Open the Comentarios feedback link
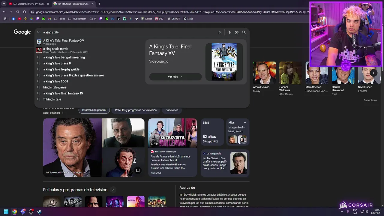This screenshot has width=384, height=216. 370,100
